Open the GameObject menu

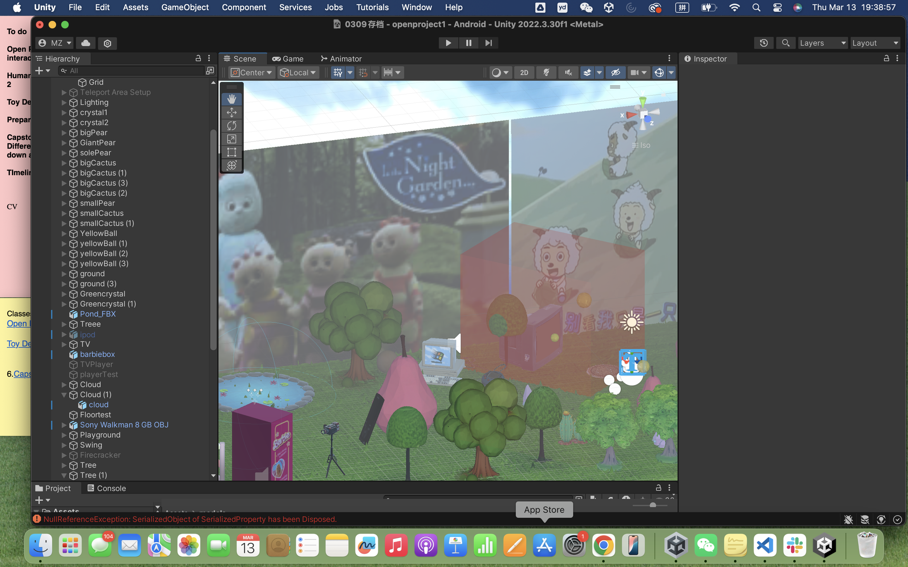point(185,7)
